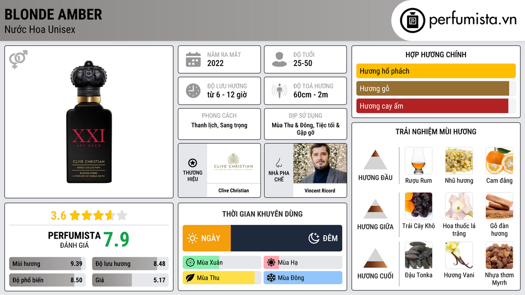525x295 pixels.
Task: Click the snowflake icon for Mùa Đông
Action: tap(271, 278)
